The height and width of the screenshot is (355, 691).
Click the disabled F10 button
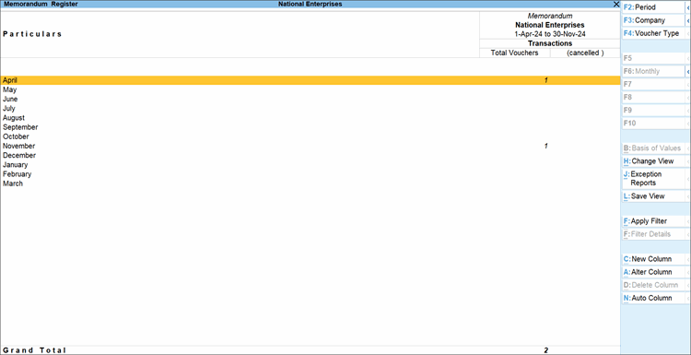point(653,124)
